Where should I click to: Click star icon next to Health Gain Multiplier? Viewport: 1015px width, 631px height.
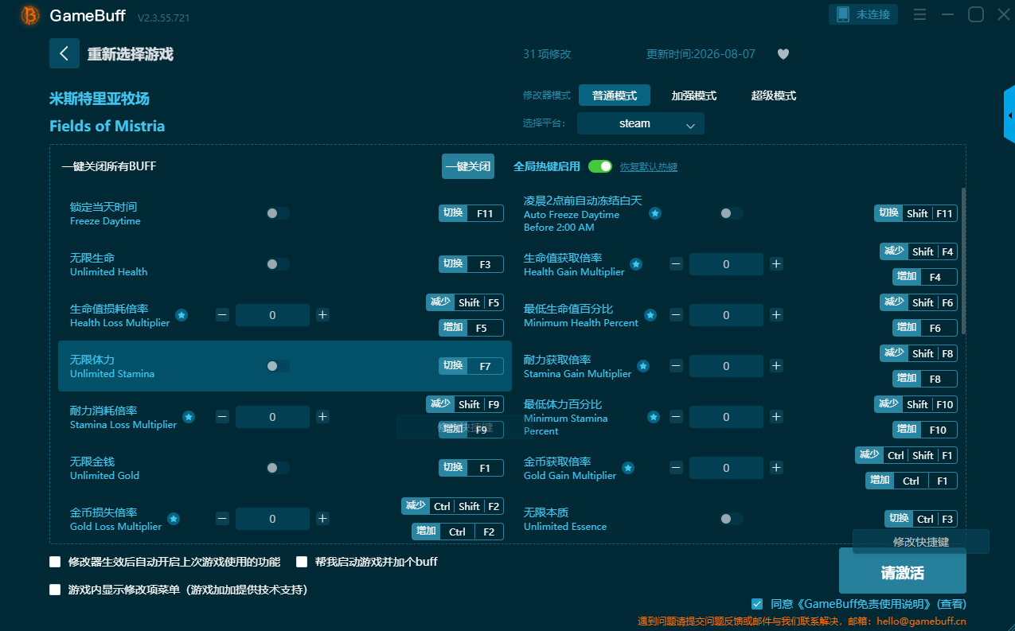pos(636,264)
